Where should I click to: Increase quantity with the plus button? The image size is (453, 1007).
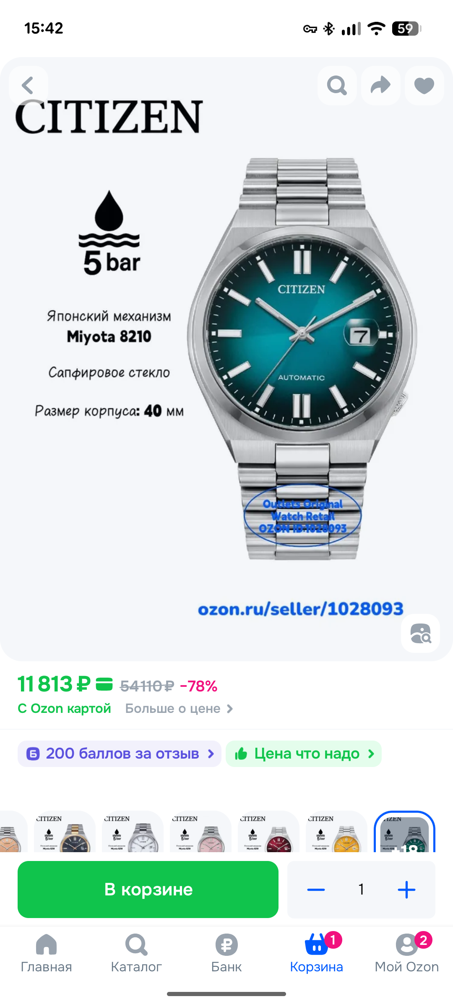(406, 890)
